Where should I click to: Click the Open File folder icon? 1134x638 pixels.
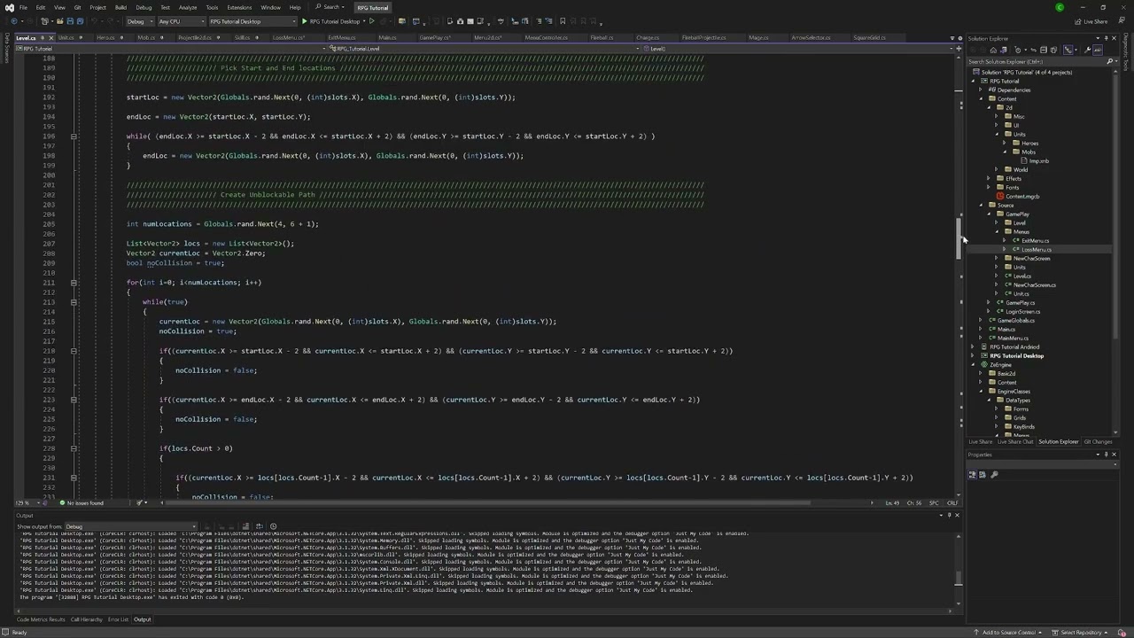58,21
